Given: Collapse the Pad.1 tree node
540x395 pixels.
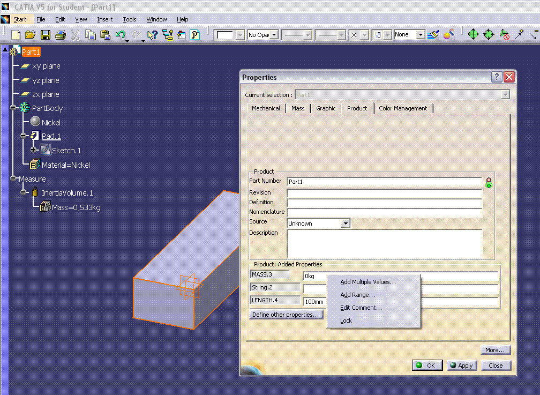Looking at the screenshot, I should pos(24,136).
